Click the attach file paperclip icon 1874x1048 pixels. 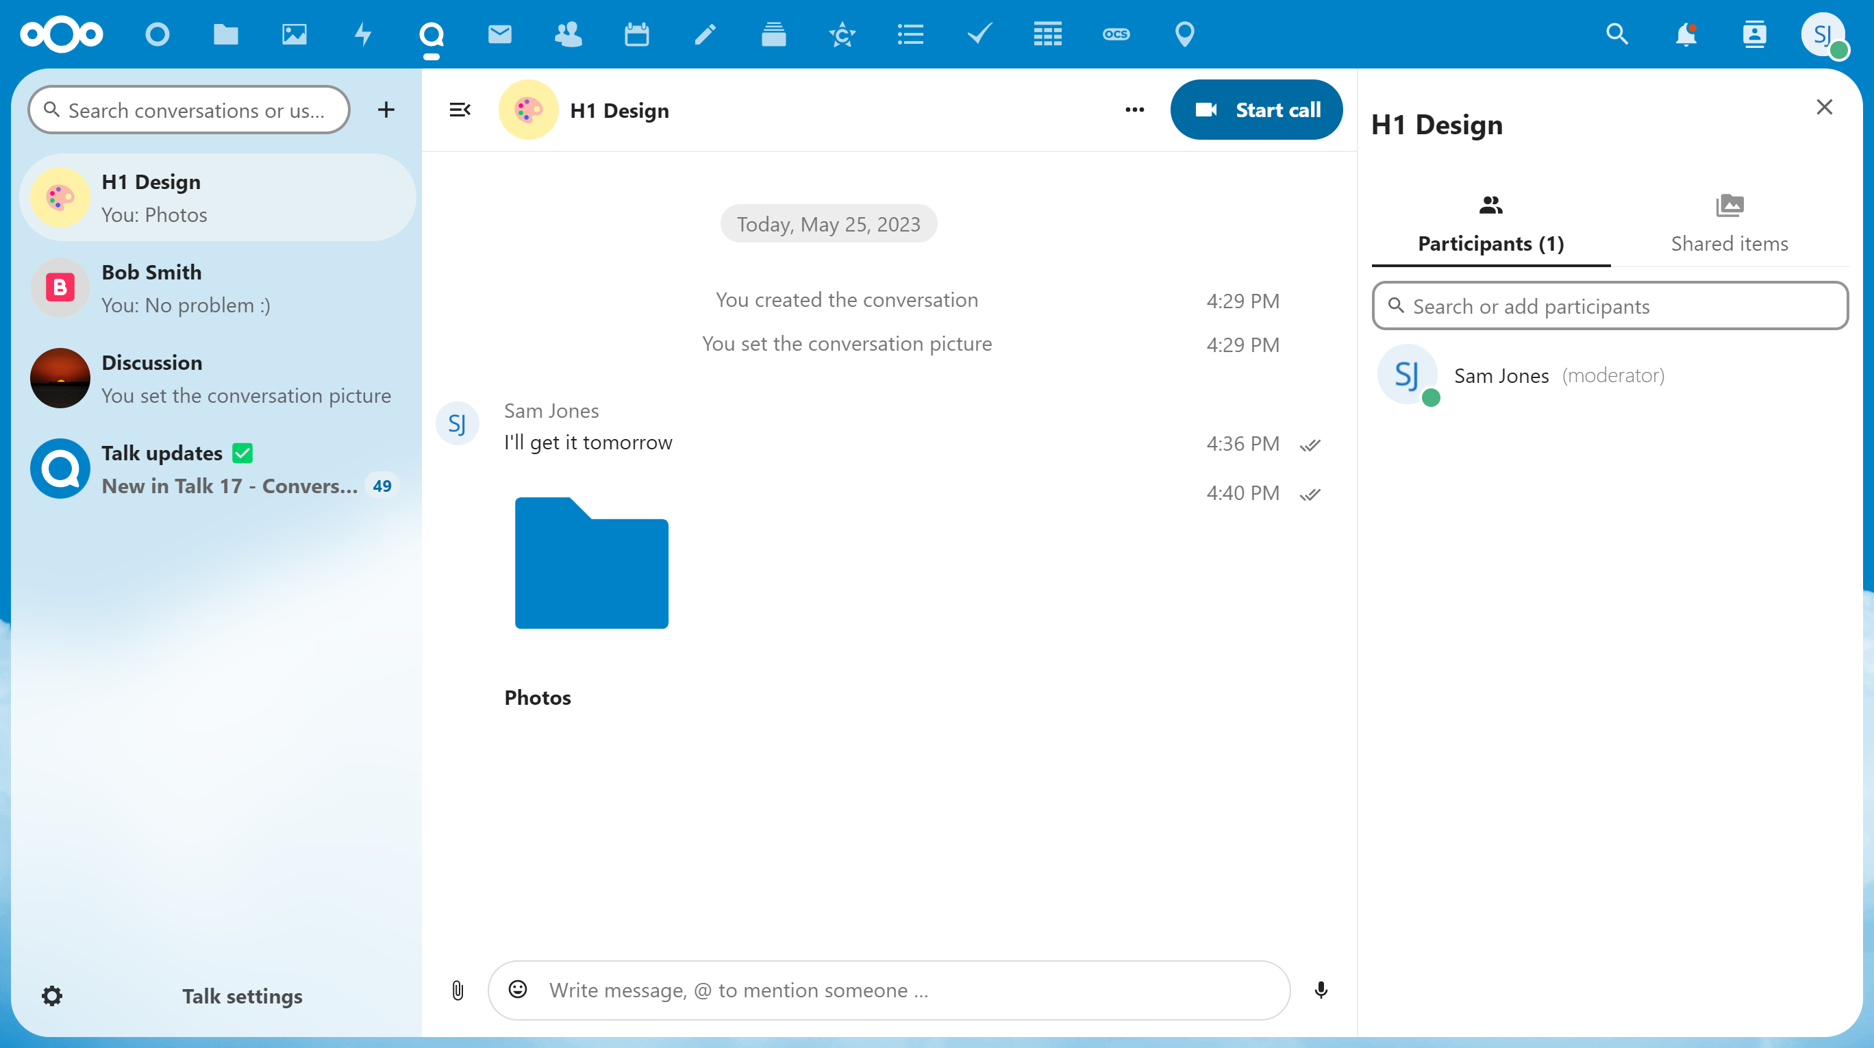tap(458, 990)
